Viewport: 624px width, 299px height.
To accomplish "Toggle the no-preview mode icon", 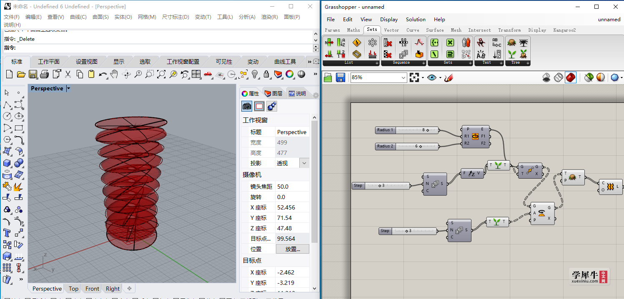I will pyautogui.click(x=546, y=77).
